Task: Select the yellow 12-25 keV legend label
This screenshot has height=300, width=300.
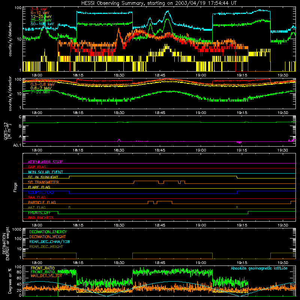Action: [x=41, y=16]
